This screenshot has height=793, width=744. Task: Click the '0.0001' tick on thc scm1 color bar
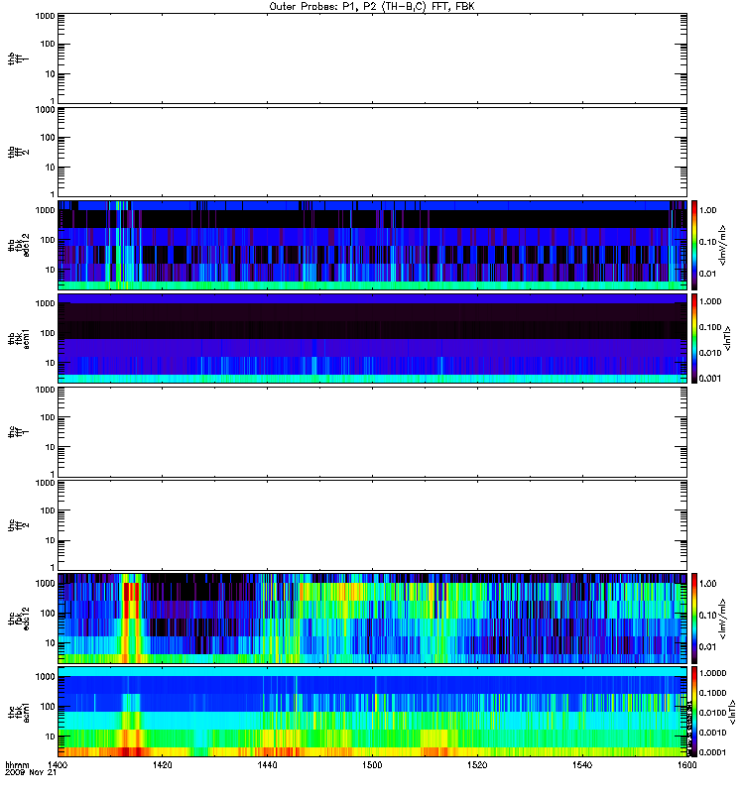(712, 752)
